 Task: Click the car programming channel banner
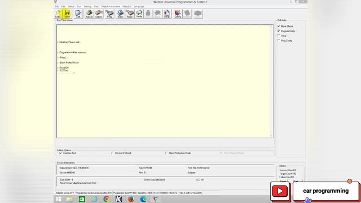point(326,191)
